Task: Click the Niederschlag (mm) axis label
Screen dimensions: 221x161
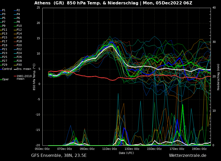Action: (x=218, y=77)
